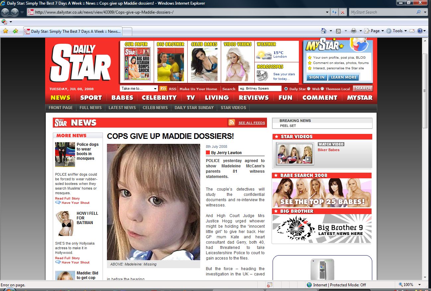Click the browser Back arrow button
Image resolution: width=431 pixels, height=291 pixels.
click(x=5, y=12)
